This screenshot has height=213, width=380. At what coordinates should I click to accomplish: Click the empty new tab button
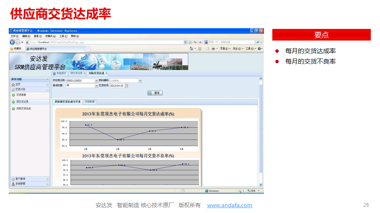tap(88, 49)
